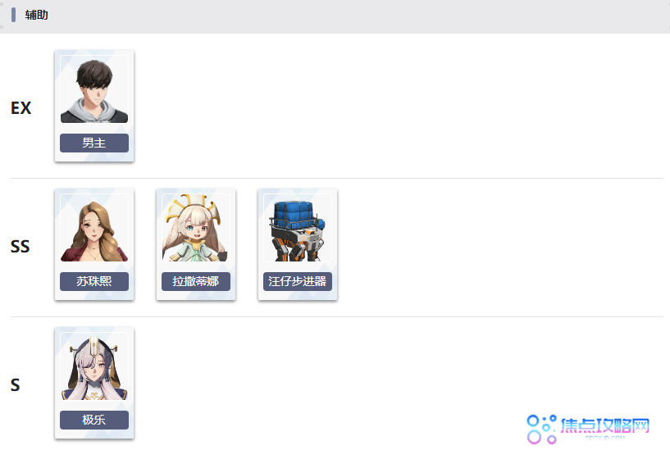670x450 pixels.
Task: Click the divider between SS and S rows
Action: (x=337, y=316)
